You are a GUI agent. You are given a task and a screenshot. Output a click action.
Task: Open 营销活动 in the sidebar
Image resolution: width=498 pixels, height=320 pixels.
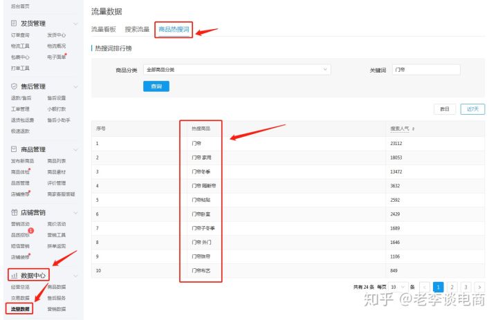(x=20, y=224)
